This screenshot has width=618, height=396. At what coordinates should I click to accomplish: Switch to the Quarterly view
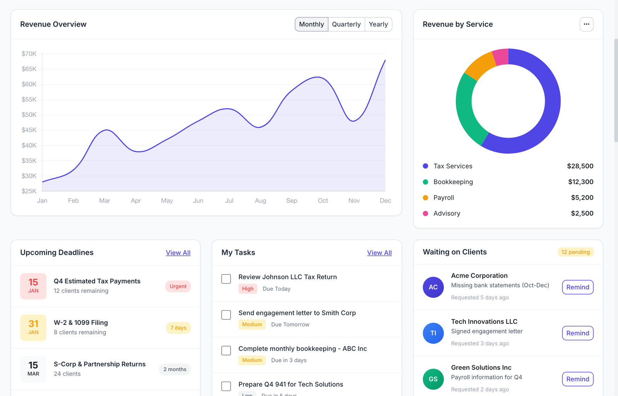[x=346, y=24]
